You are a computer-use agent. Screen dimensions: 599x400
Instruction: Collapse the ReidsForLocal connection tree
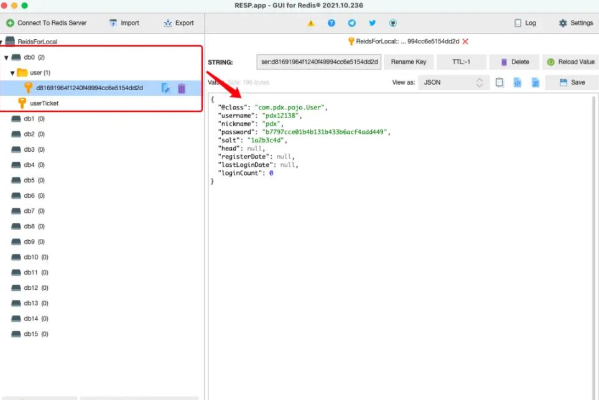pyautogui.click(x=1, y=42)
